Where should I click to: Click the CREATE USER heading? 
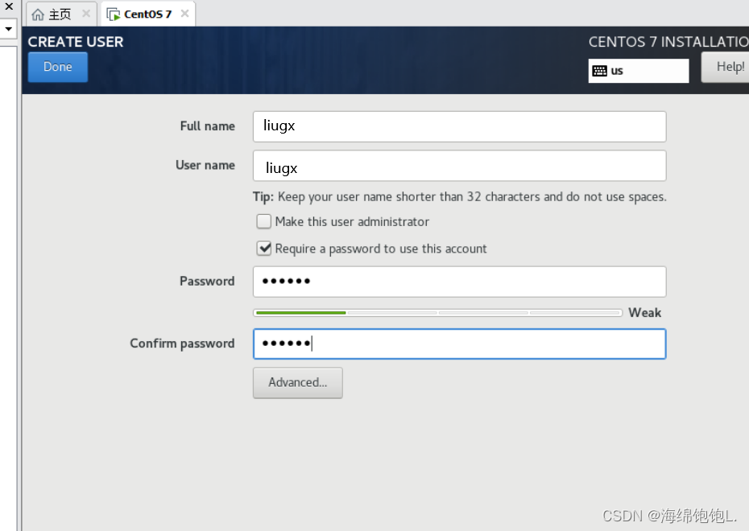coord(76,42)
